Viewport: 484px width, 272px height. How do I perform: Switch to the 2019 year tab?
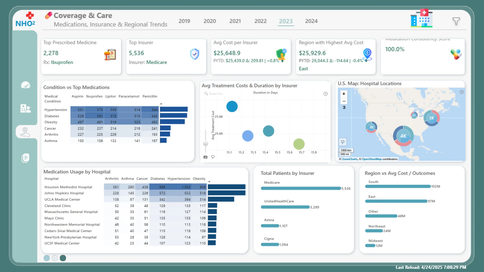[x=184, y=21]
